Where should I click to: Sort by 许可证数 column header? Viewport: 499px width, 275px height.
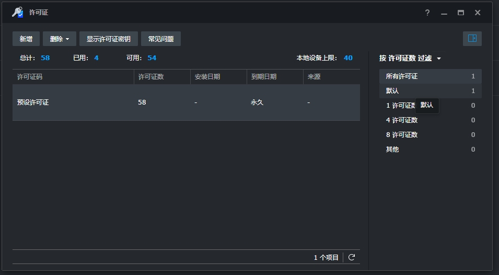pos(151,77)
